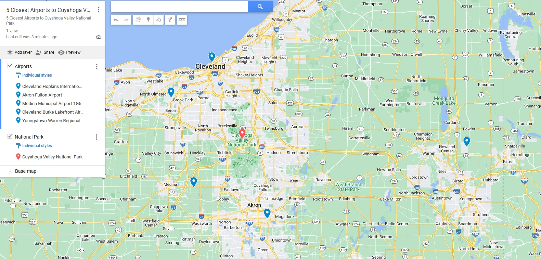Click the '1 view' text
Image resolution: width=541 pixels, height=259 pixels.
(12, 31)
